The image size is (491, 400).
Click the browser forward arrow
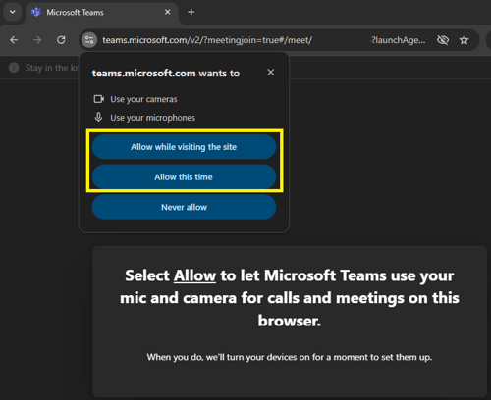click(37, 40)
